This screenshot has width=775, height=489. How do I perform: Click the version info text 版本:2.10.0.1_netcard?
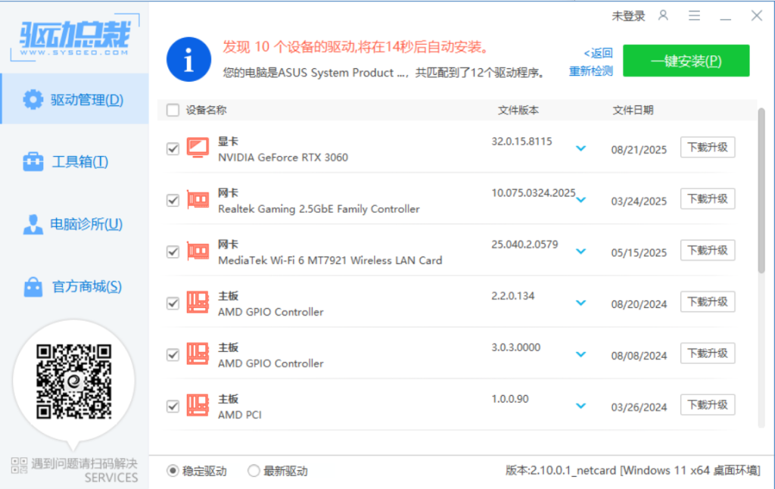pyautogui.click(x=561, y=470)
